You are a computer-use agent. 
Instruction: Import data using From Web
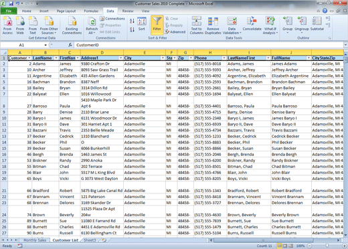[20, 25]
